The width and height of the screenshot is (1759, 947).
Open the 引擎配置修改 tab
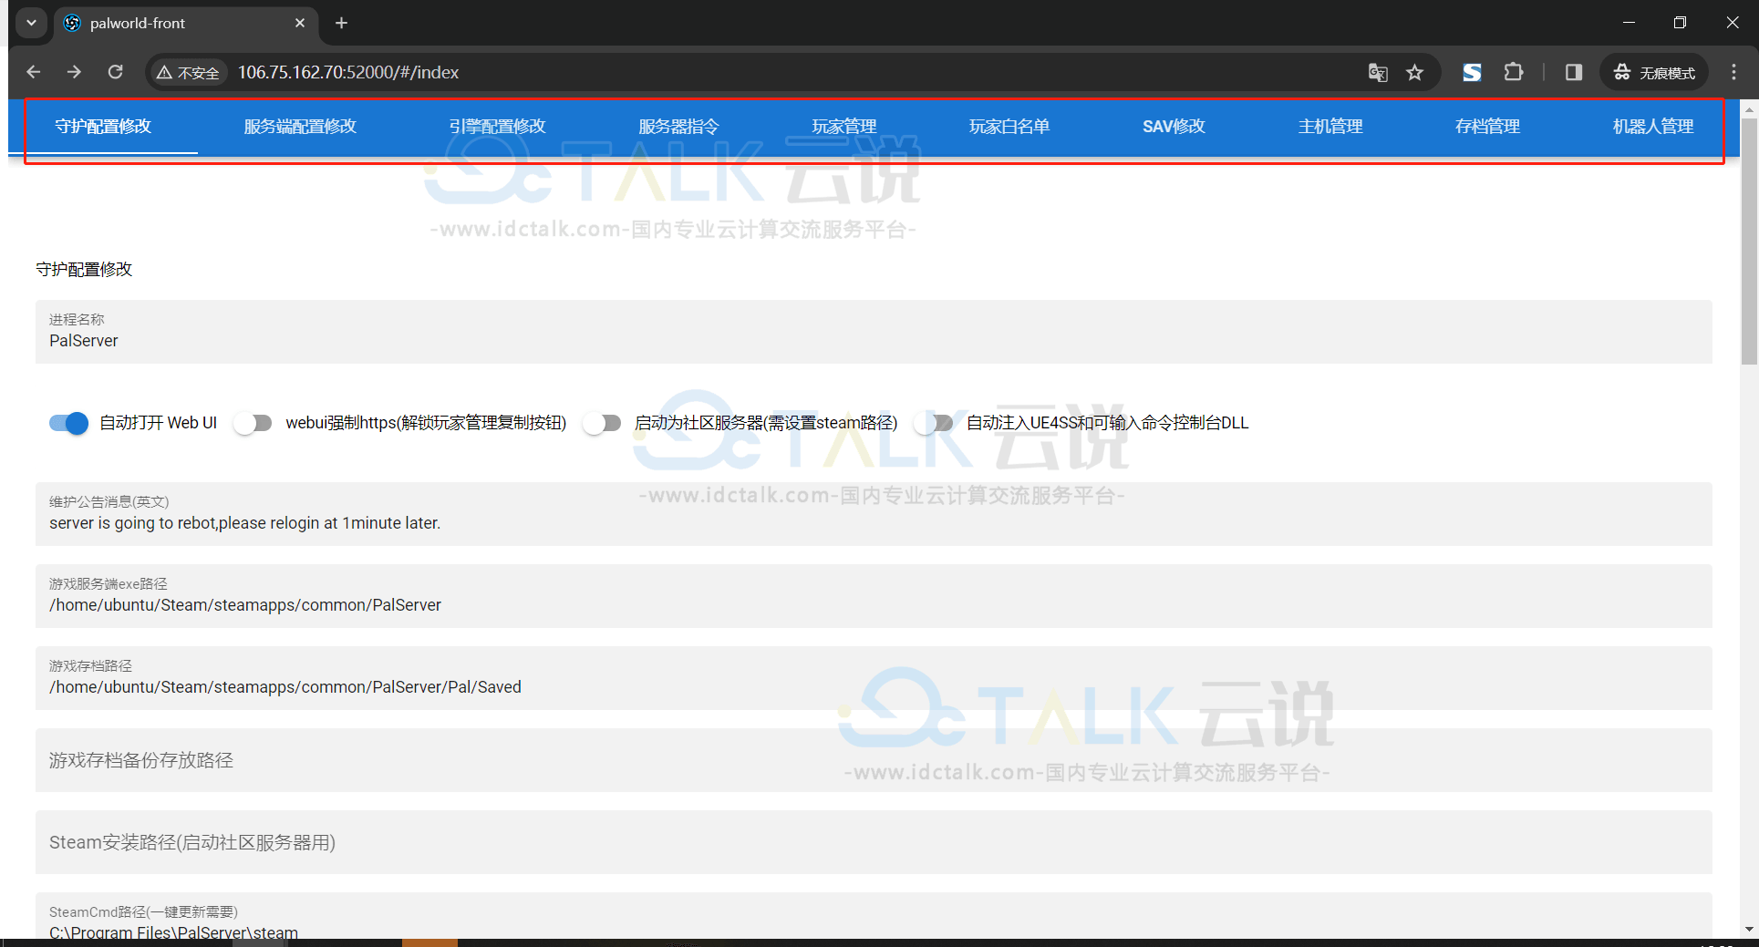point(497,127)
